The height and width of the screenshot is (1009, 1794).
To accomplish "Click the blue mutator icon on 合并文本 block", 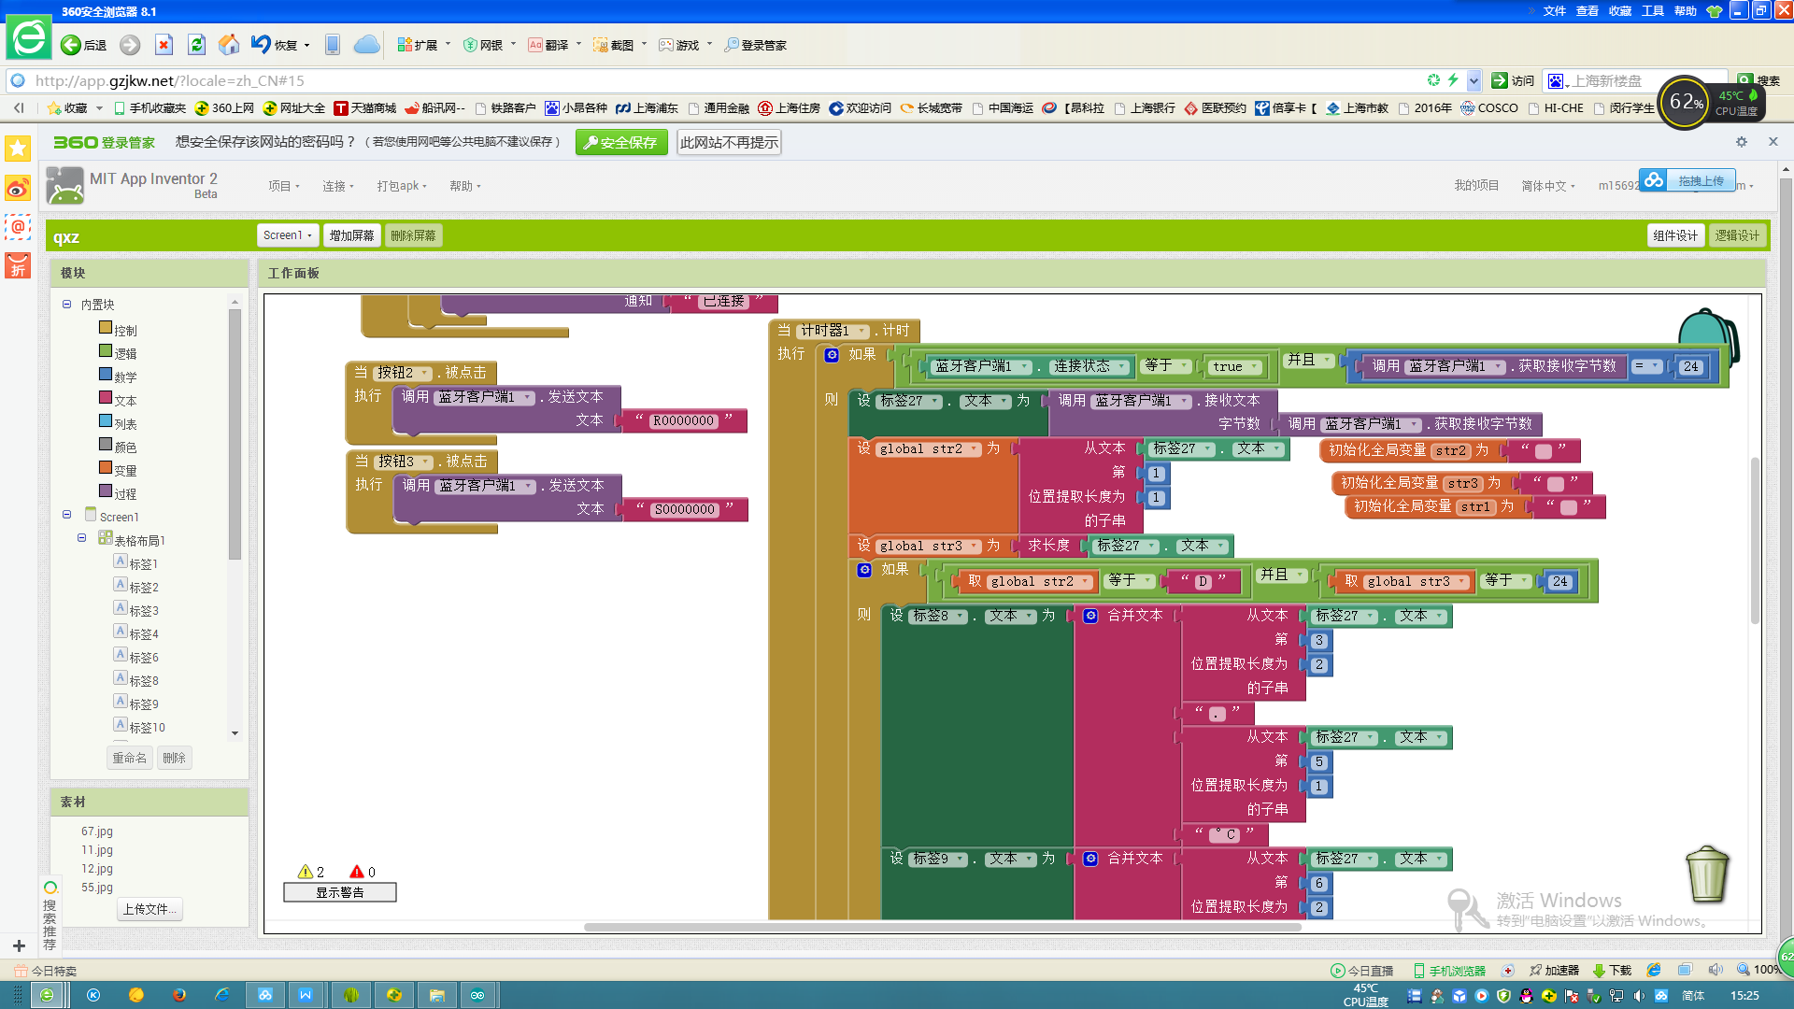I will tap(1090, 616).
